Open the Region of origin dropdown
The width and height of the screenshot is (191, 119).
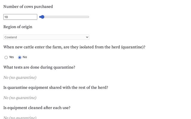pyautogui.click(x=46, y=37)
